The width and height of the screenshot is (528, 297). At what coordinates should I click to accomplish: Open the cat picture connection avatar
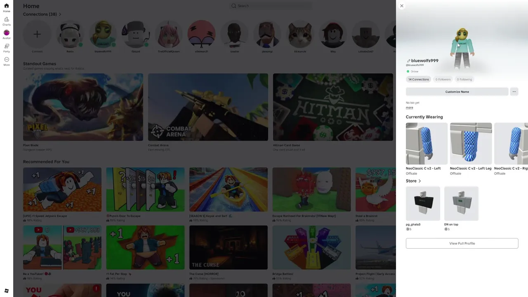(x=300, y=34)
